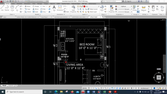The height and width of the screenshot is (94, 167).
Task: Add a new drawing tab with plus
Action: coord(104,17)
